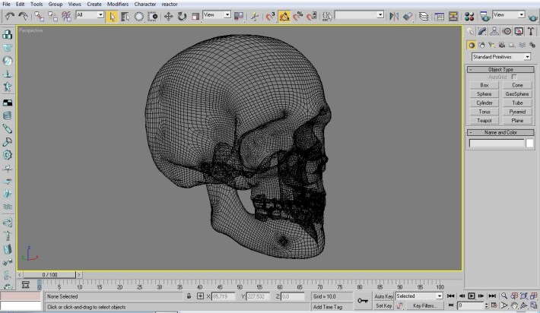
Task: Create a Teapot primitive
Action: [x=484, y=120]
